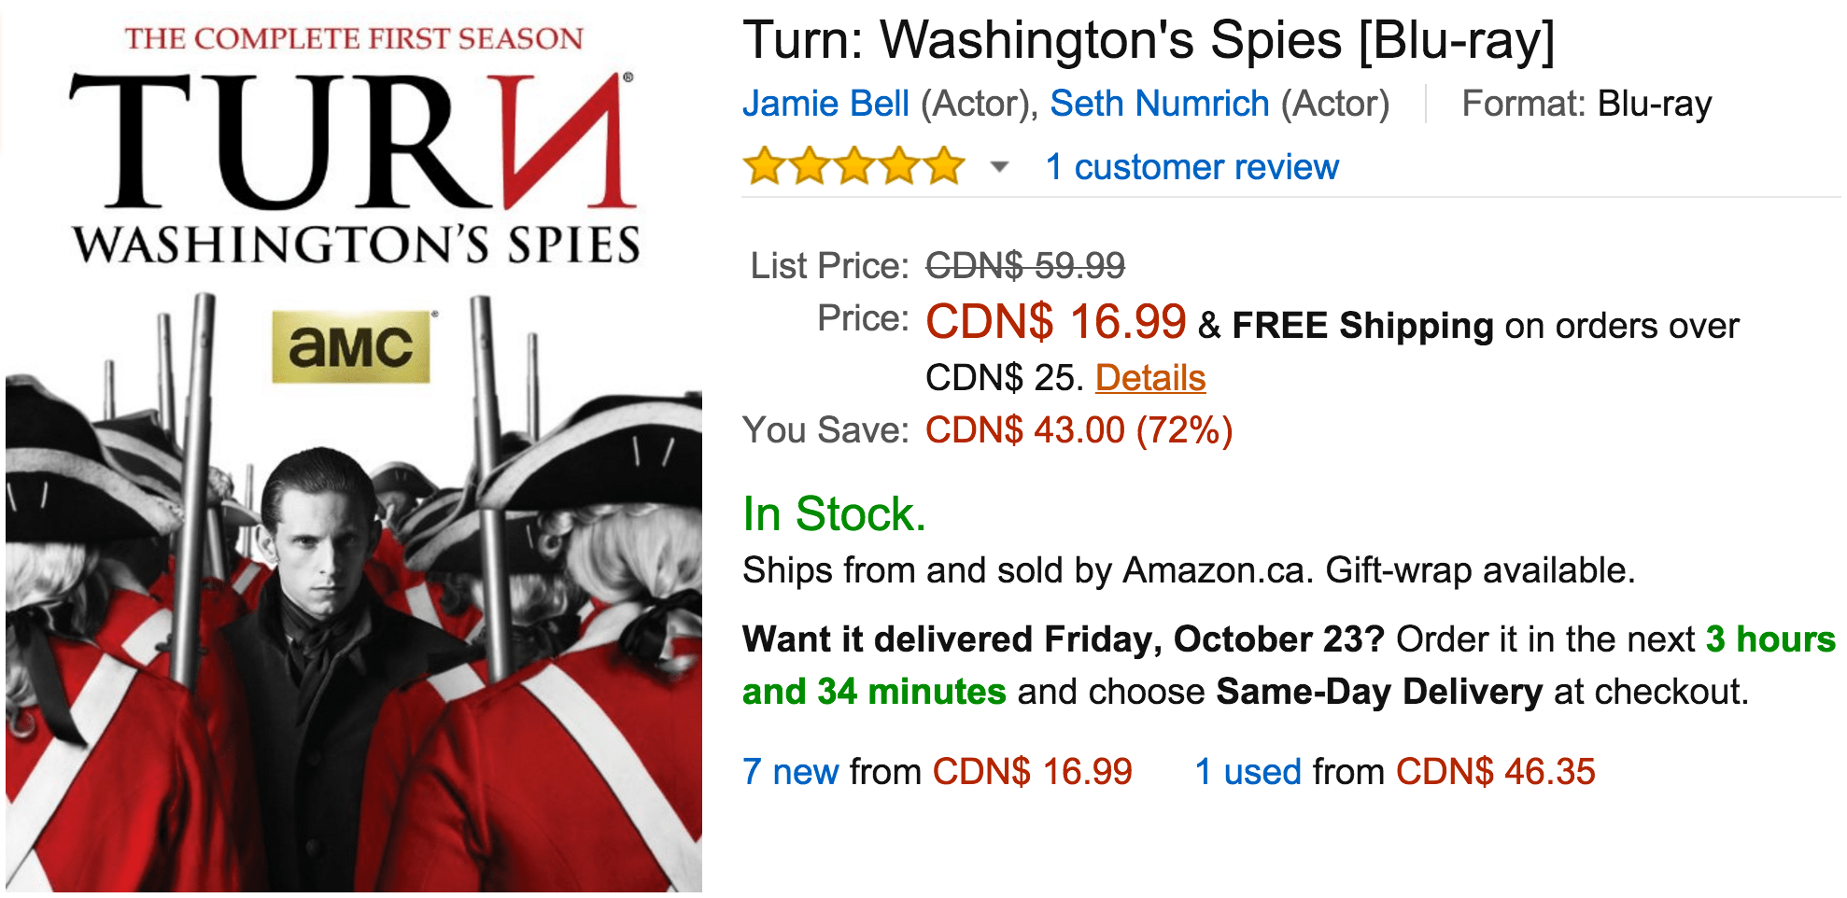View the 1 customer review
1847x898 pixels.
1192,168
